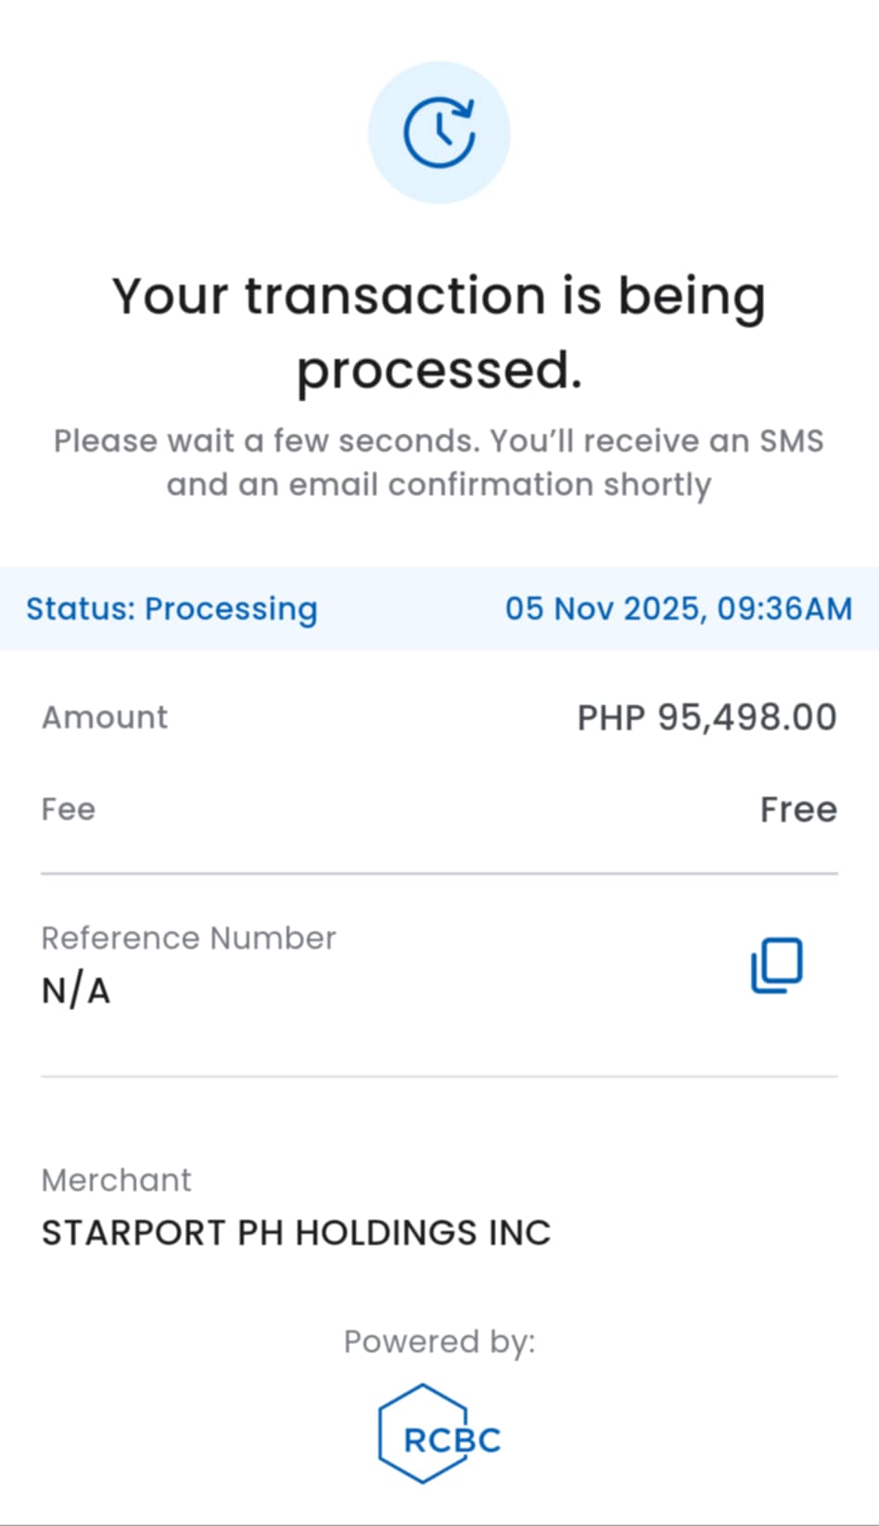Copy the reference number

pyautogui.click(x=776, y=966)
